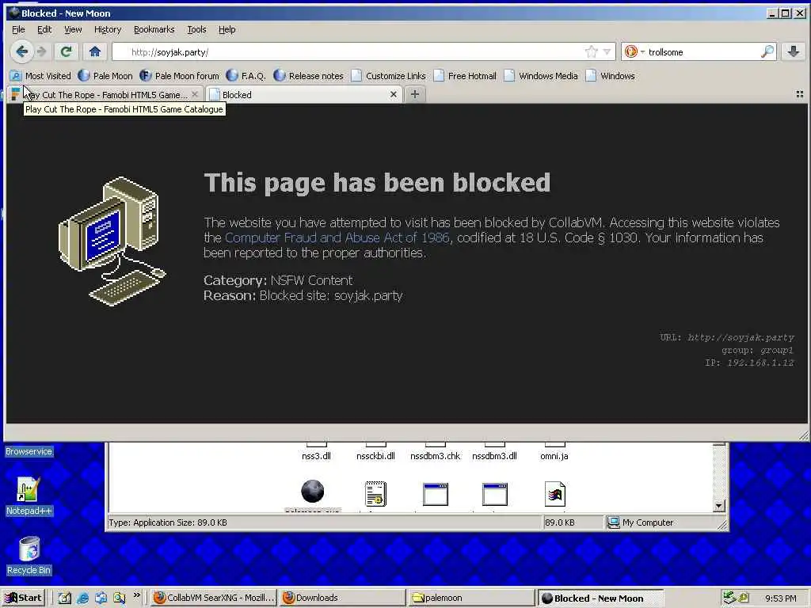The width and height of the screenshot is (811, 608).
Task: Close the Blocked tab
Action: (393, 95)
